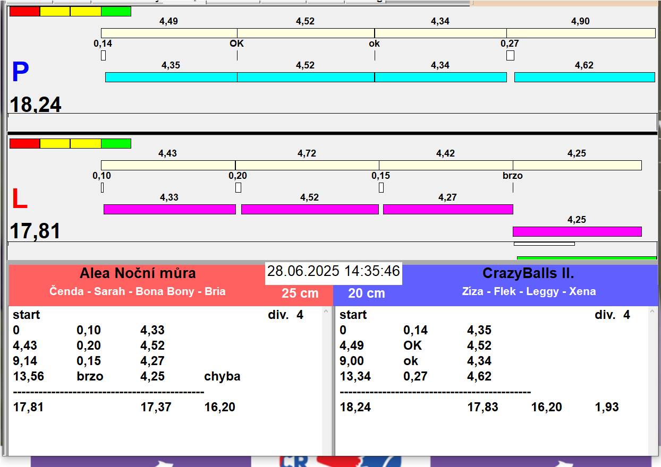Click the 'start' row in Alea Noční můra results
Screen dimensions: 661x467
(x=27, y=315)
